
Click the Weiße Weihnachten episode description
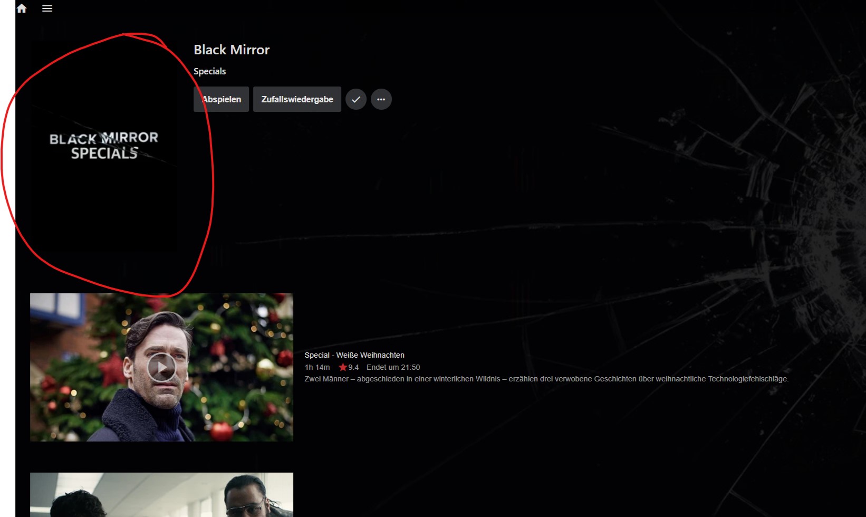pos(546,379)
